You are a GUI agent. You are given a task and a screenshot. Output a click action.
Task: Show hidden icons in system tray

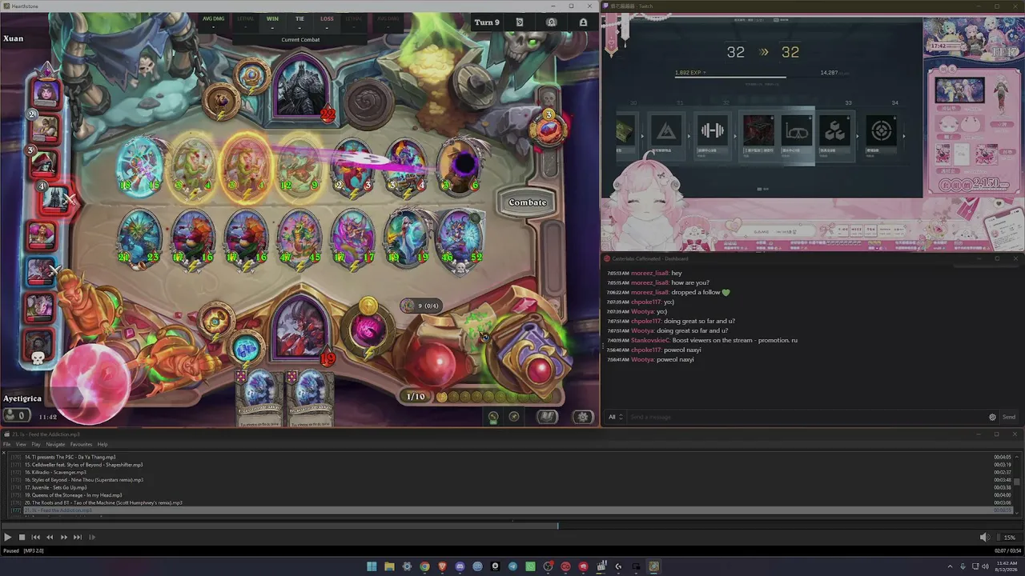(x=951, y=566)
